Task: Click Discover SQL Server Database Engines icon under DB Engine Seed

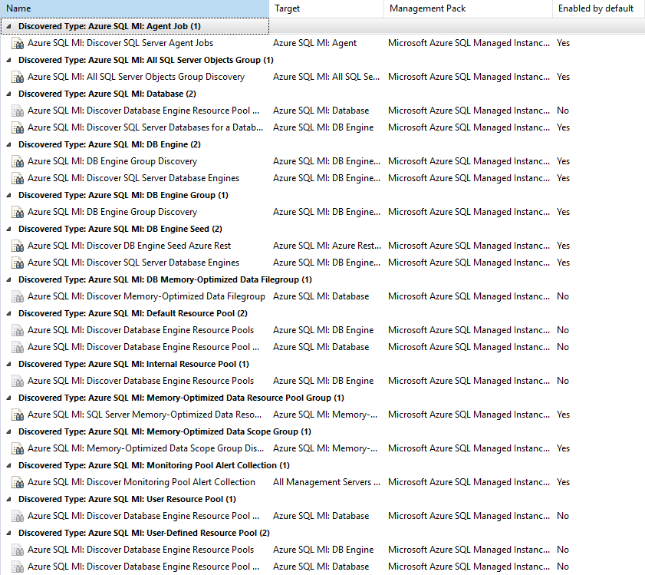Action: point(18,263)
